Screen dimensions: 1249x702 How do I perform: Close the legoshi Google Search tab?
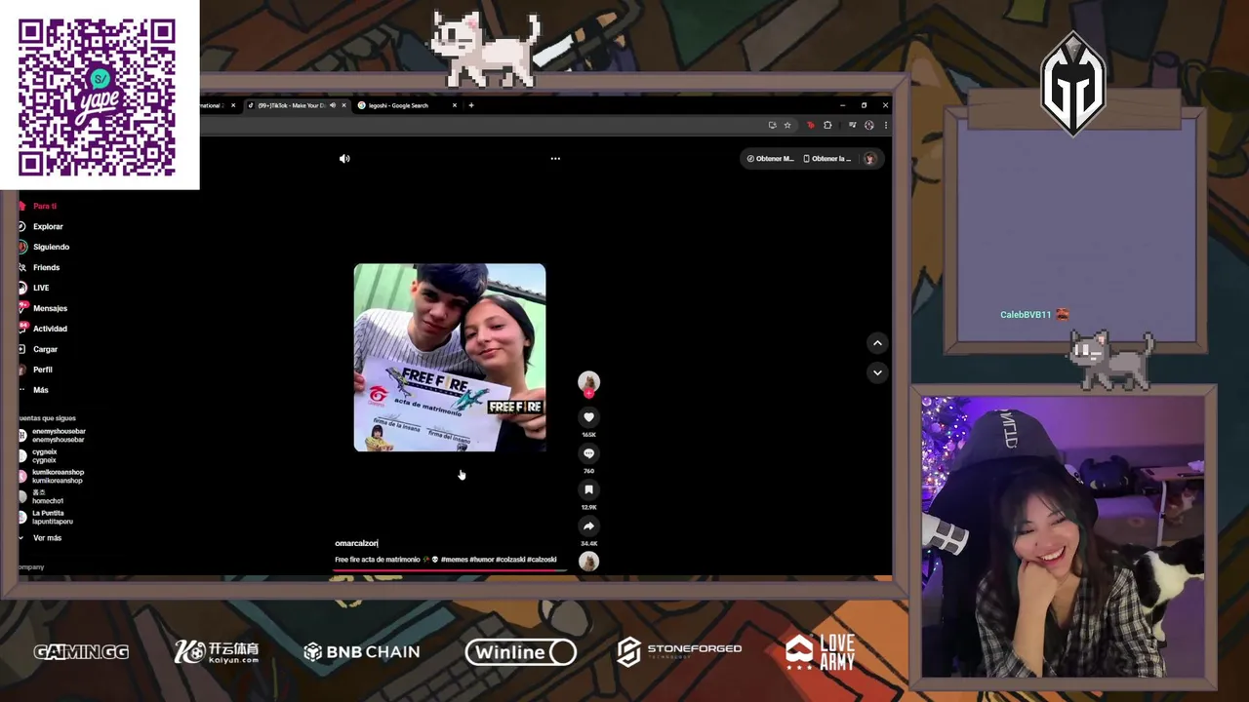(454, 105)
